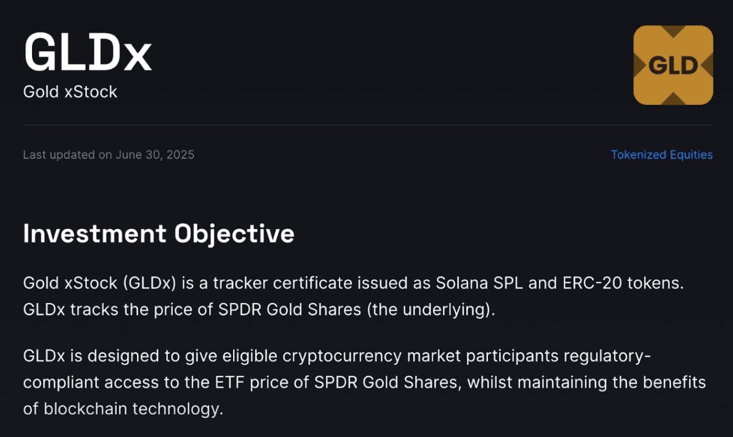Click the word regulatory- in the second paragraph
Image resolution: width=733 pixels, height=437 pixels.
pos(607,356)
